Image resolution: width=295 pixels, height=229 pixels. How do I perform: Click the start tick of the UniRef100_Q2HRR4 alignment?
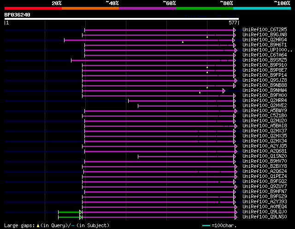tap(128, 101)
